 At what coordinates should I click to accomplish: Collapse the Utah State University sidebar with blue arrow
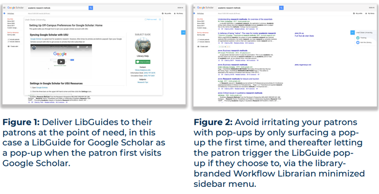click(x=353, y=32)
